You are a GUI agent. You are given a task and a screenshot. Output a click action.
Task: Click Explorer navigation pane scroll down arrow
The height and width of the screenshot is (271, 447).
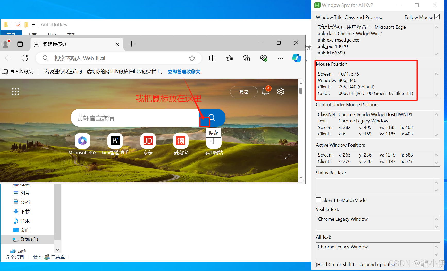coord(57,249)
